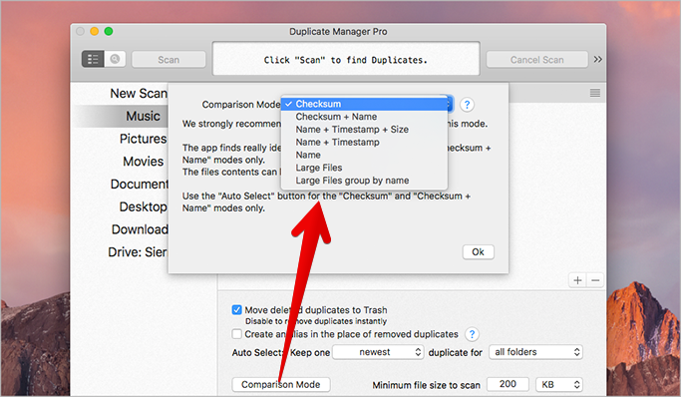The height and width of the screenshot is (397, 681).
Task: Toggle Move deleted duplicates to Trash
Action: [236, 309]
